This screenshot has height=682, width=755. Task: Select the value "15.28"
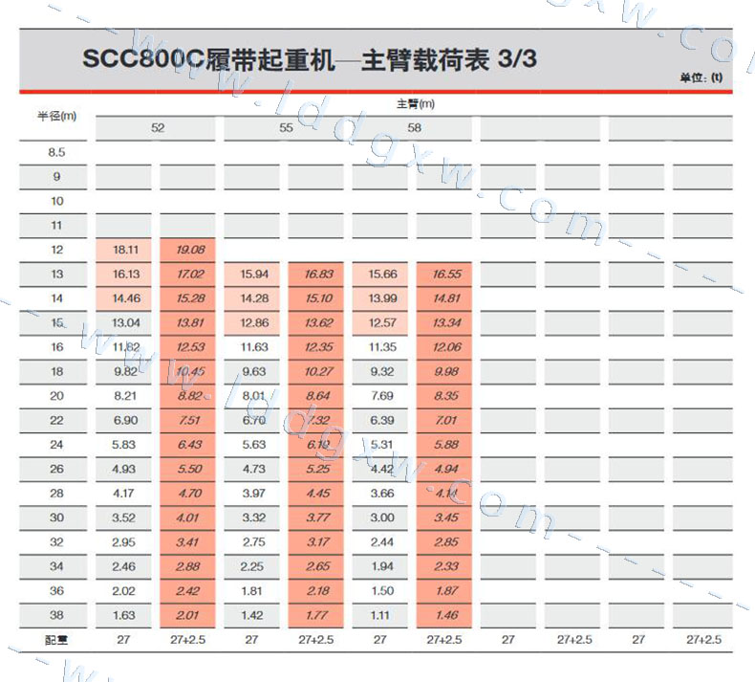190,298
